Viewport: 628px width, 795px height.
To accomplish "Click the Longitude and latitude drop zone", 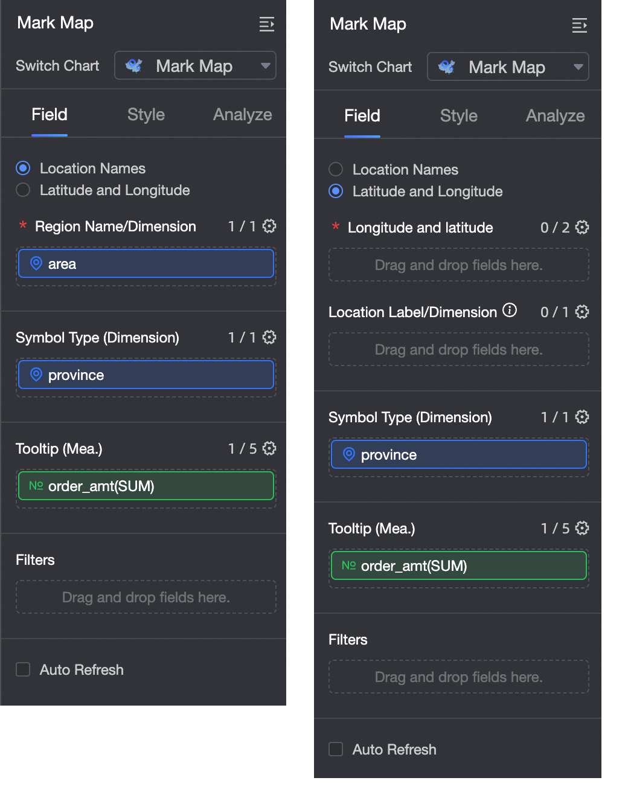I will click(459, 265).
